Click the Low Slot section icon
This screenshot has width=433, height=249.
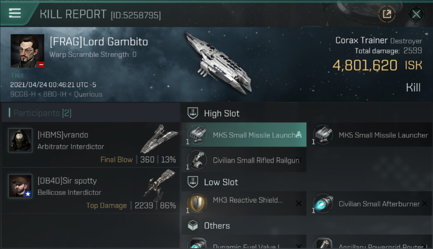[193, 182]
